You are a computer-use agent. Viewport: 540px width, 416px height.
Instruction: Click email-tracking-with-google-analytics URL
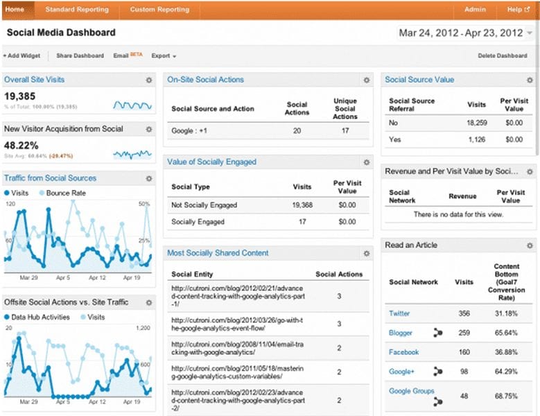(237, 349)
